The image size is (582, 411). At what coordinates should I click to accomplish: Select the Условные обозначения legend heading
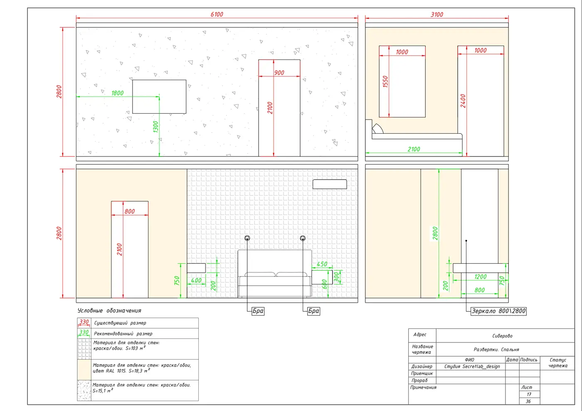pos(109,311)
